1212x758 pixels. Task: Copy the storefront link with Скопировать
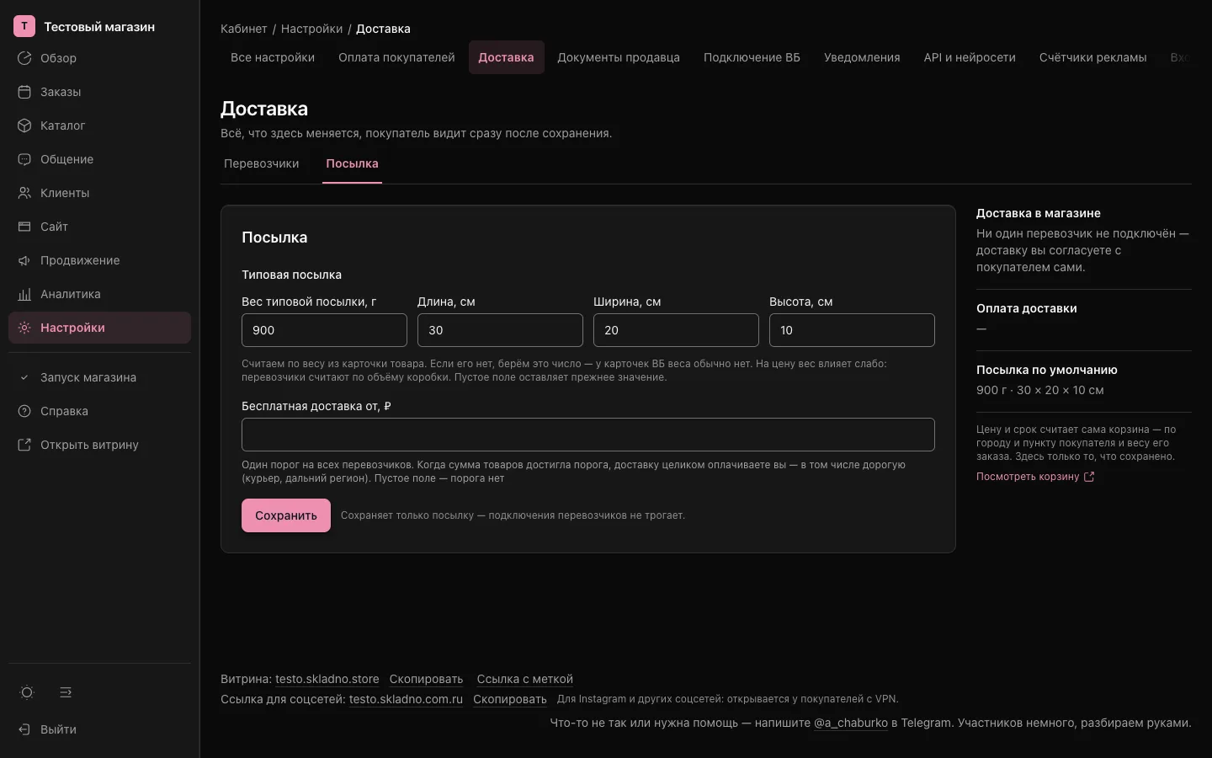point(426,680)
